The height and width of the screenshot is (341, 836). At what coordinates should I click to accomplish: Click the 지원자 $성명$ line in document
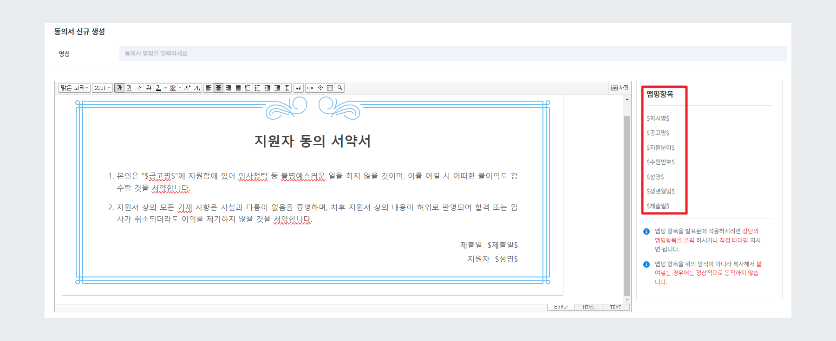[492, 259]
